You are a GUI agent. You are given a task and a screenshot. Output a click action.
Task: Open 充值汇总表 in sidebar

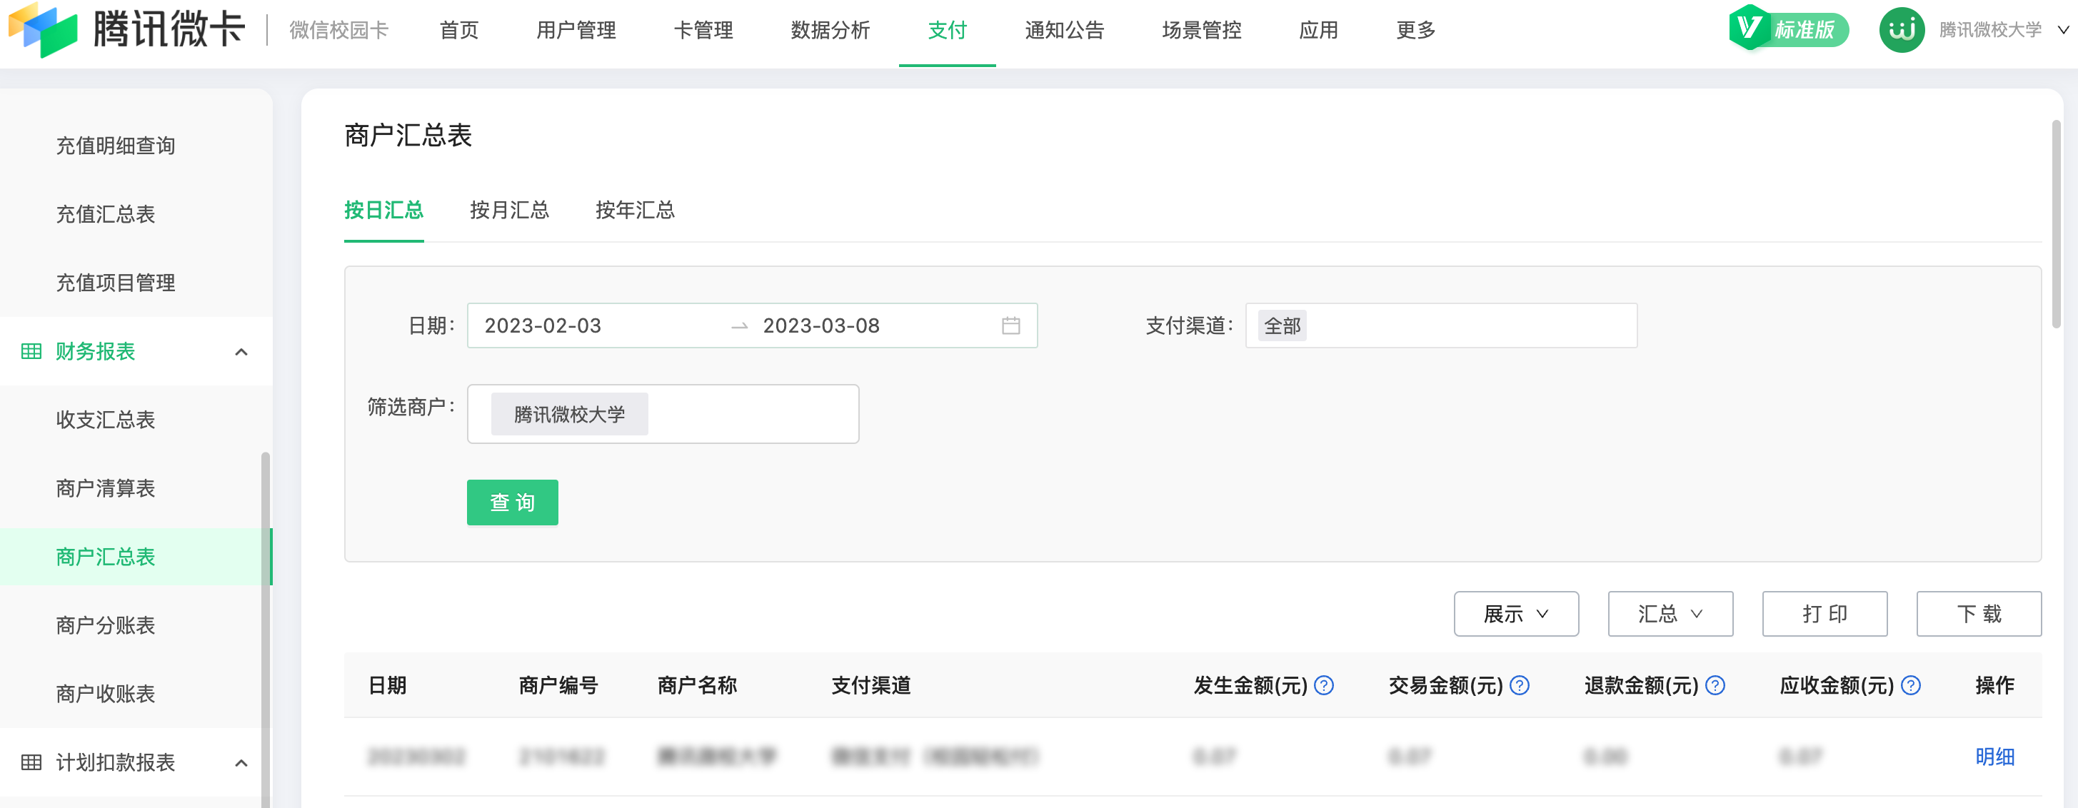pos(105,215)
